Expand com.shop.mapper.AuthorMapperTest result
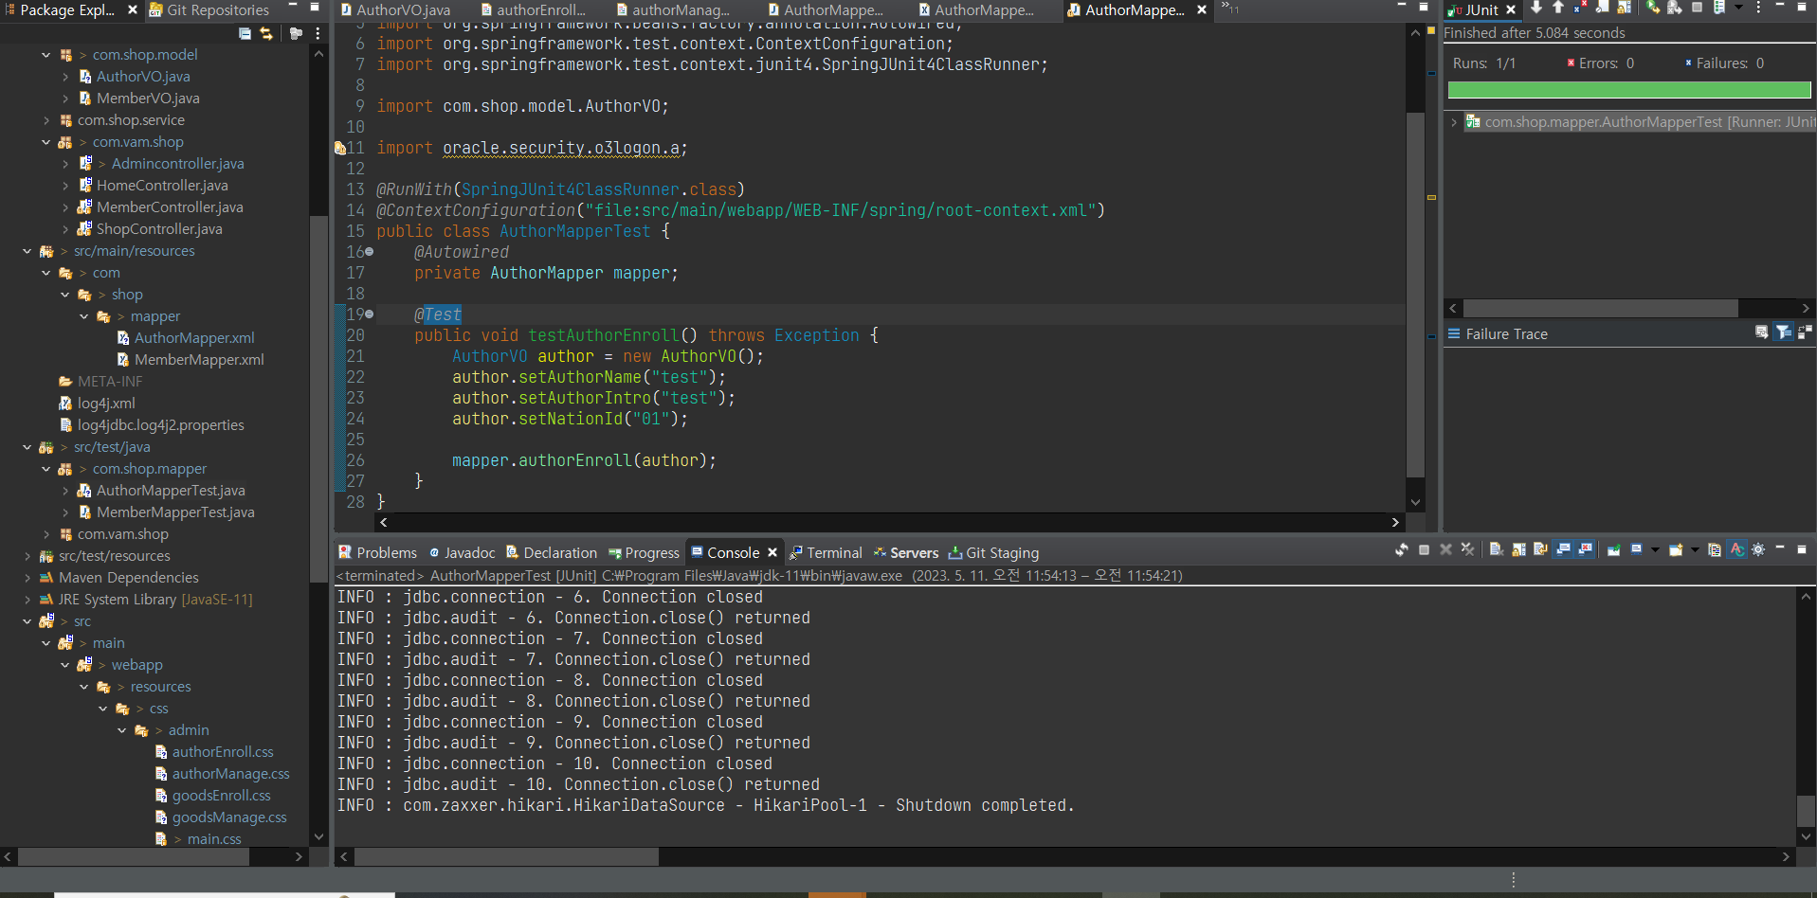This screenshot has width=1817, height=898. point(1454,122)
